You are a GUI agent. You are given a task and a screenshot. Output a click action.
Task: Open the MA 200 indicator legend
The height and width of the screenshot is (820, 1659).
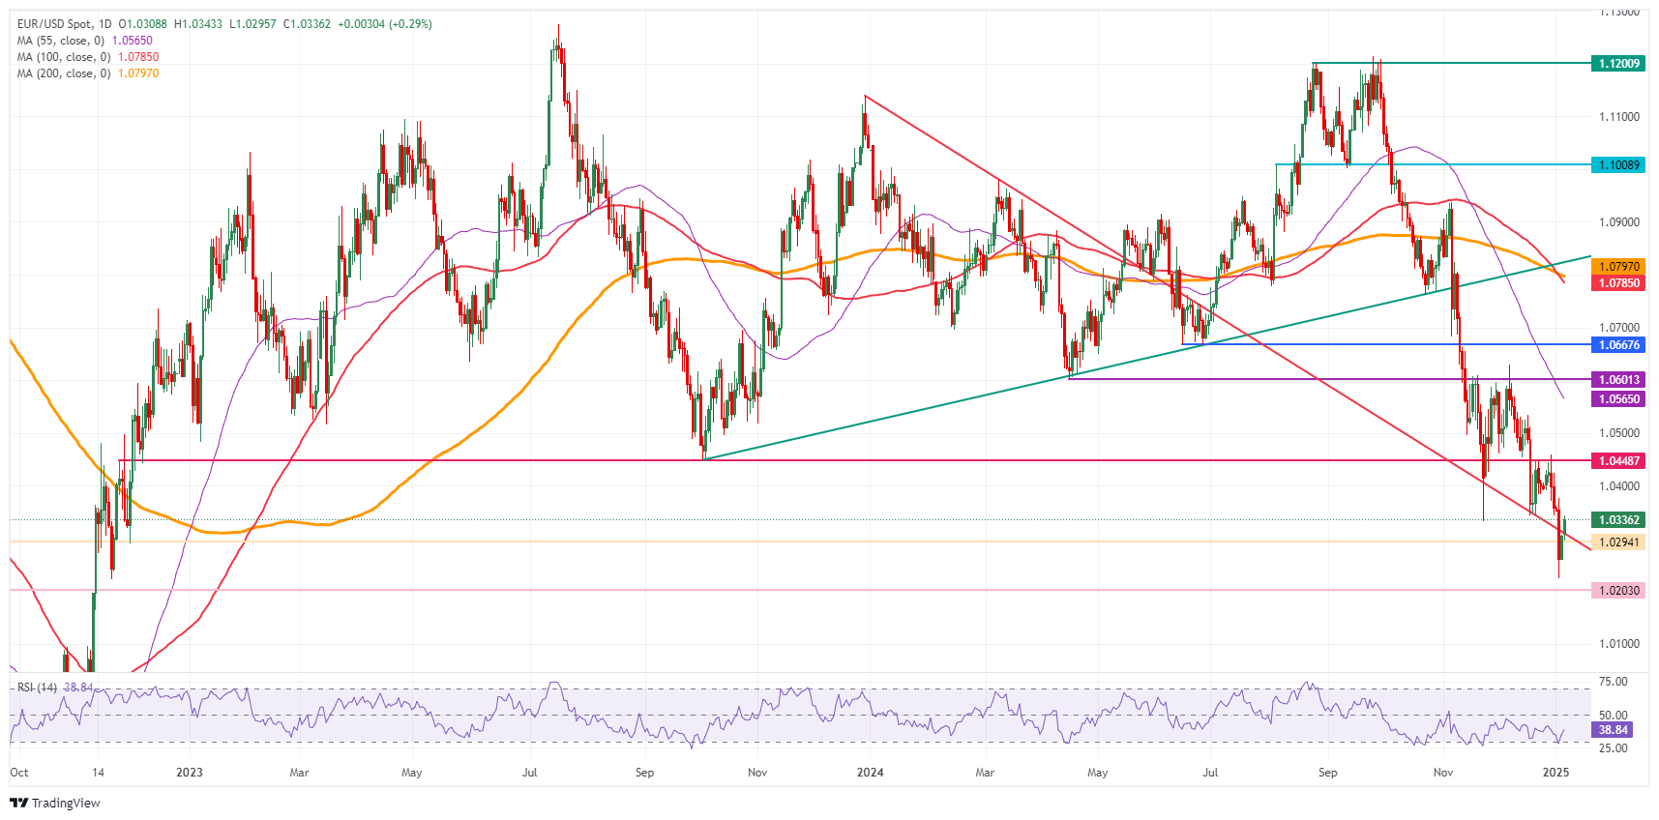[x=63, y=73]
